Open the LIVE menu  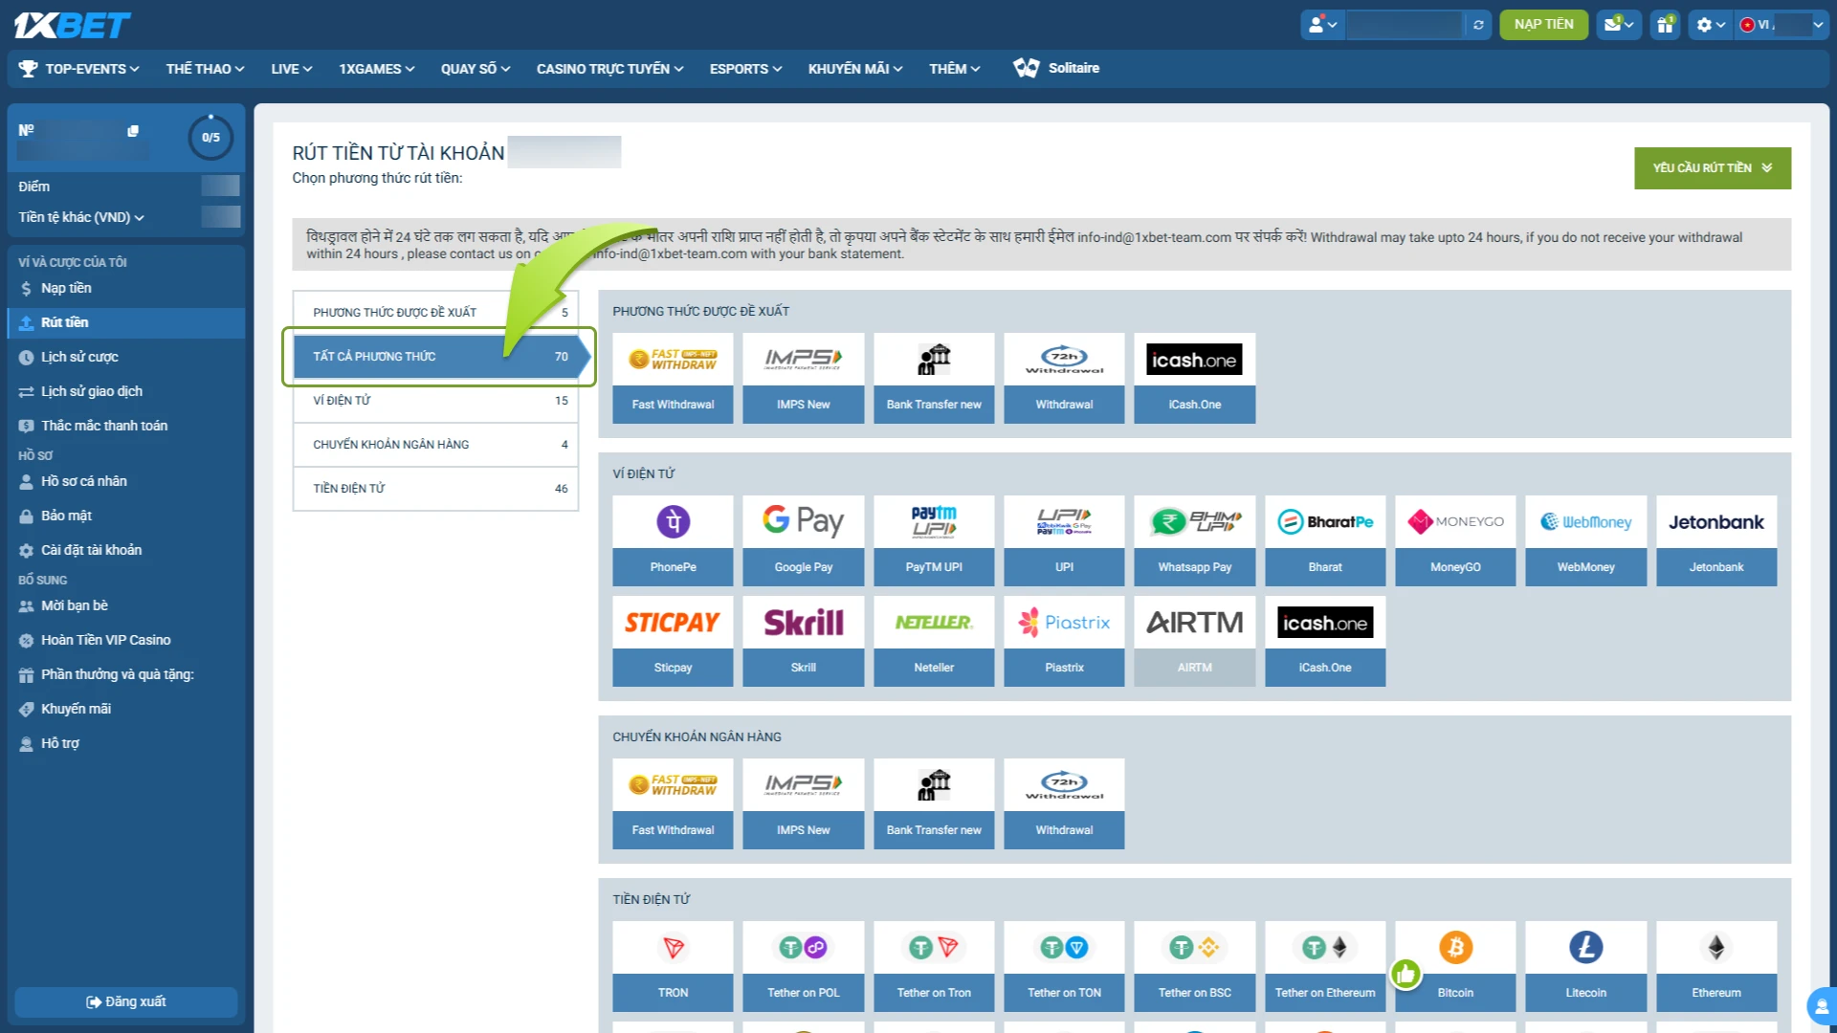point(291,69)
